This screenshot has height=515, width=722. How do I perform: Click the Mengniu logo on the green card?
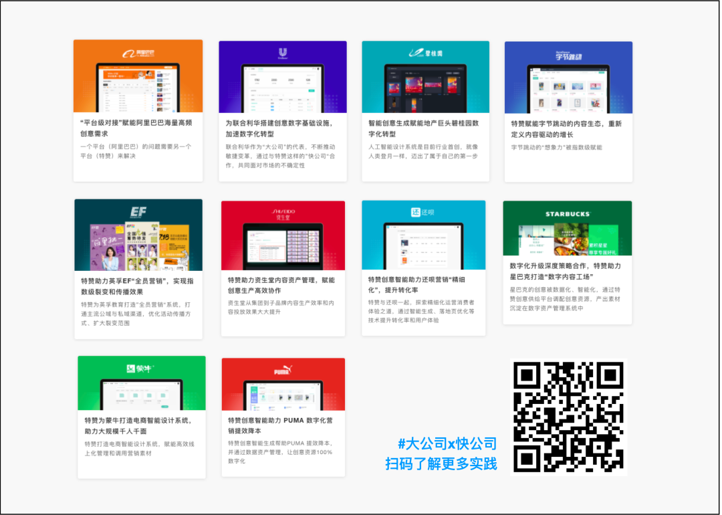[x=140, y=369]
